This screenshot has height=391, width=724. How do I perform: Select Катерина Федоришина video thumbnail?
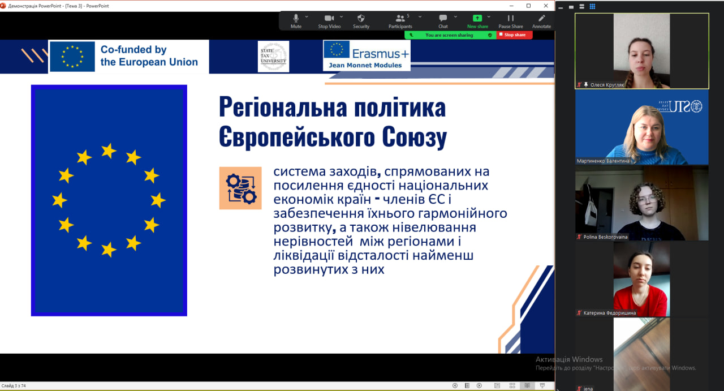click(641, 279)
